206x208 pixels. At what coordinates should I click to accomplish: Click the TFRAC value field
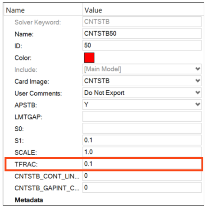(x=142, y=164)
